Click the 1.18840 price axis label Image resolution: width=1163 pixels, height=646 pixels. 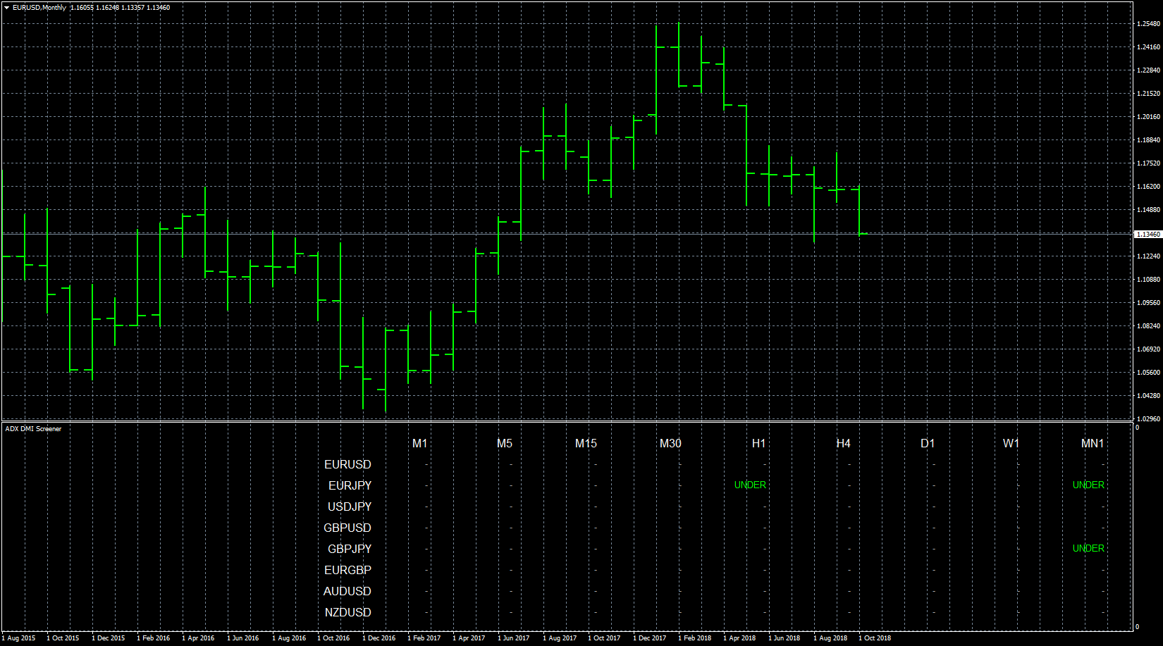click(x=1148, y=140)
